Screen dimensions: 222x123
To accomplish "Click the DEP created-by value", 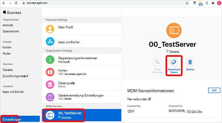I will (131, 111).
